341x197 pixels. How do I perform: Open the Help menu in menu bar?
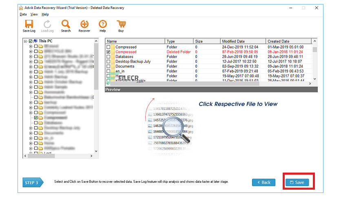[x=45, y=14]
